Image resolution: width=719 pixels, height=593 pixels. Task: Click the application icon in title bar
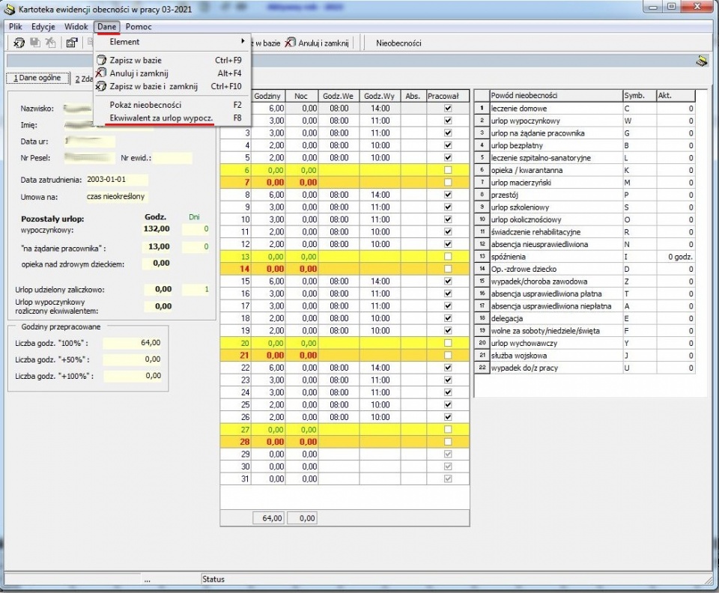coord(10,9)
